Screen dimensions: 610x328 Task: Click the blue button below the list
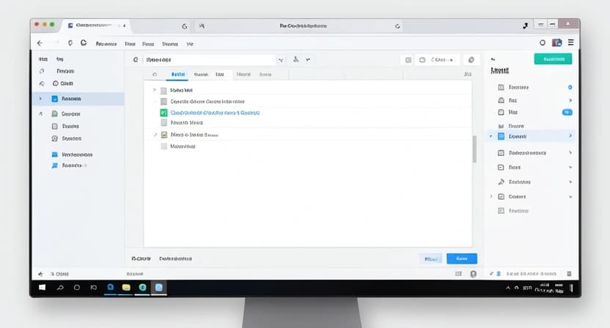462,258
